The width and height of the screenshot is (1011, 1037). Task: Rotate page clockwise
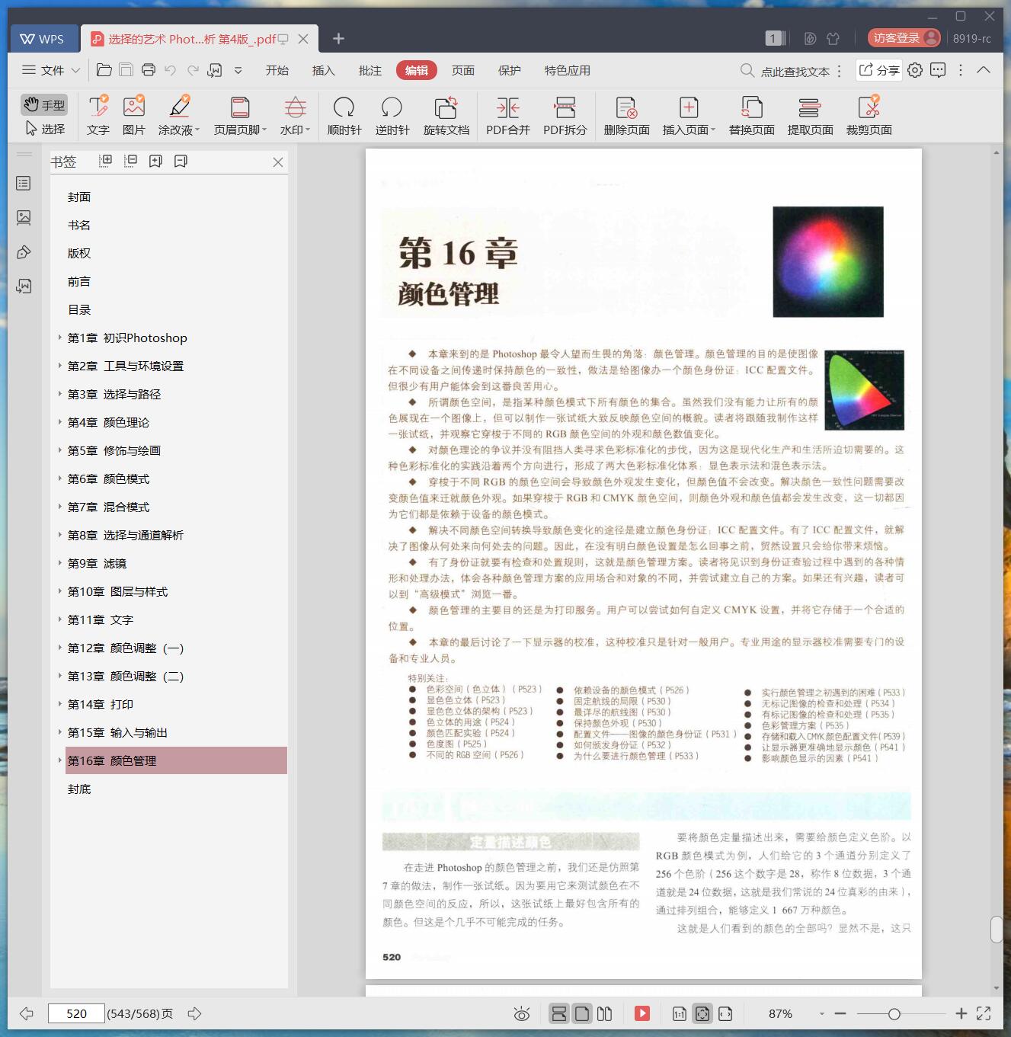344,116
